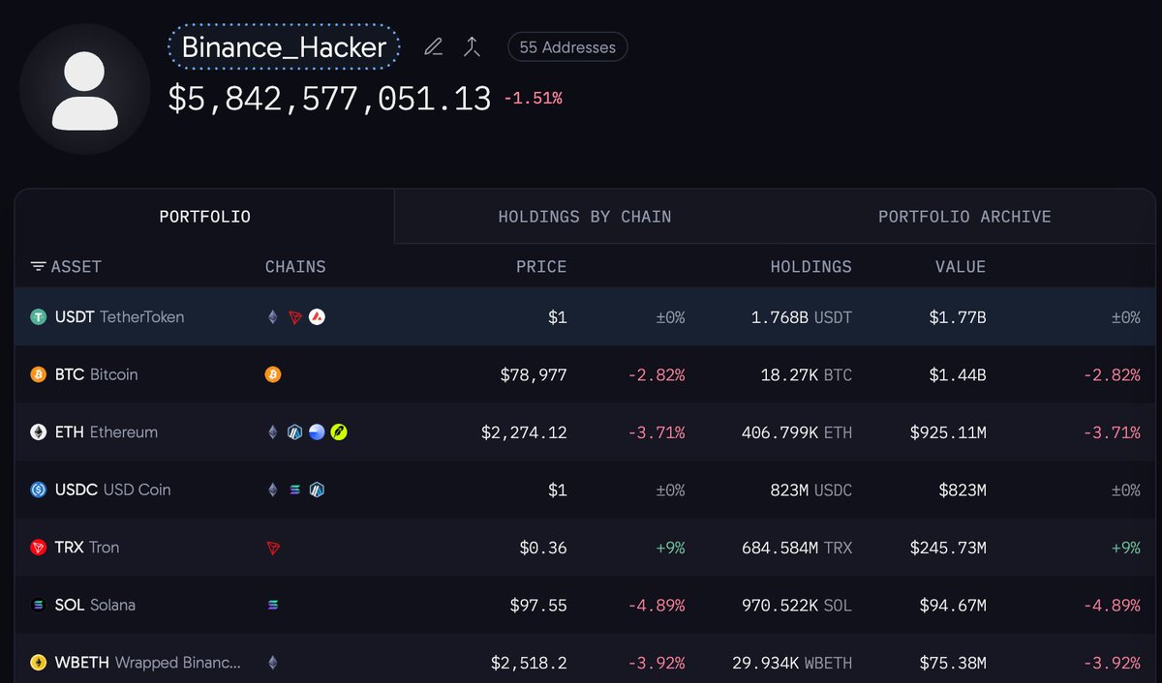The width and height of the screenshot is (1162, 683).
Task: Click the profile avatar placeholder
Action: (x=85, y=89)
